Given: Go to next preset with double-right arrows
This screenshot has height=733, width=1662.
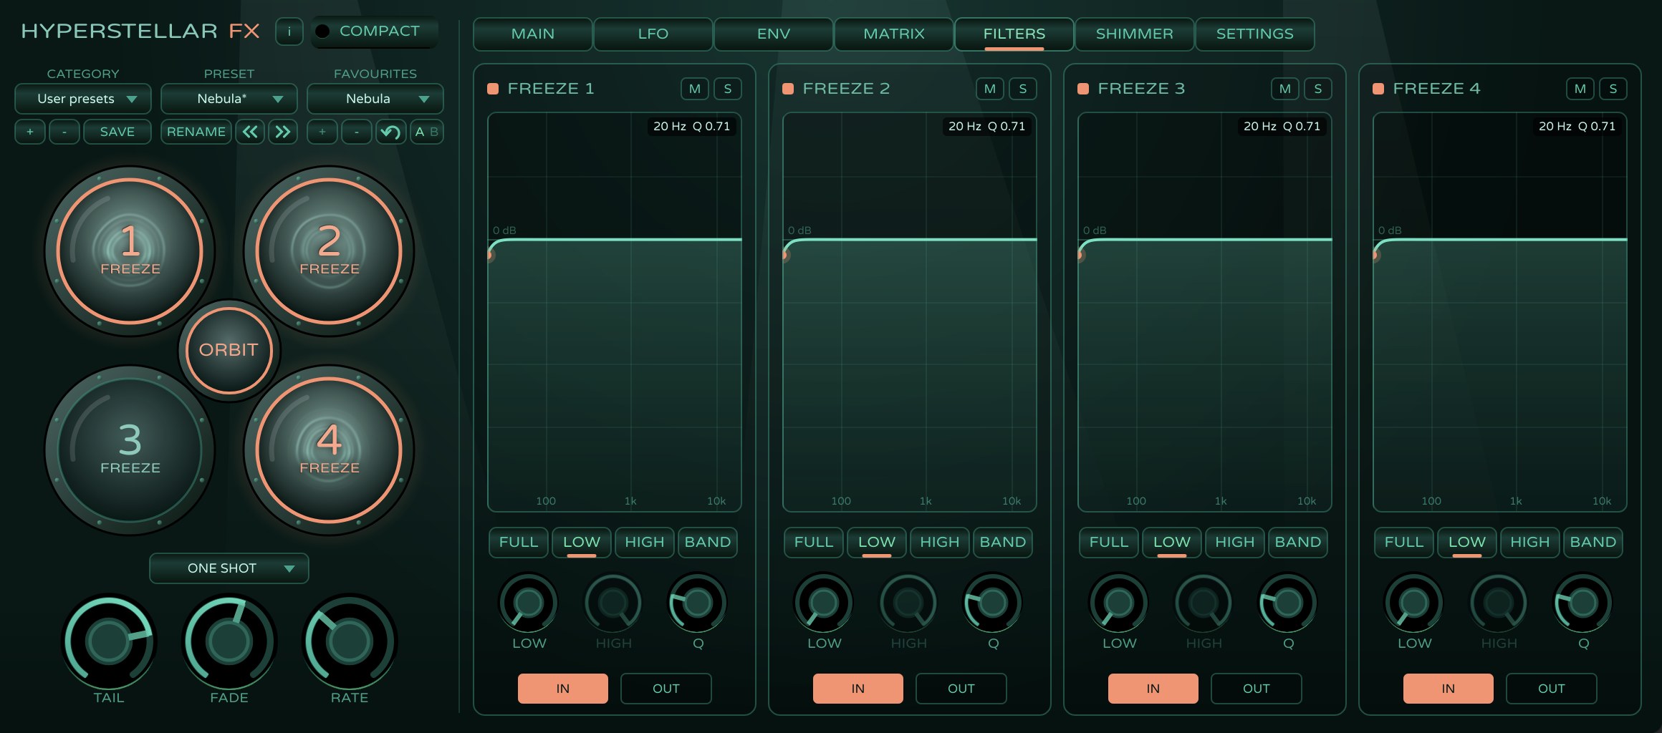Looking at the screenshot, I should pyautogui.click(x=283, y=132).
